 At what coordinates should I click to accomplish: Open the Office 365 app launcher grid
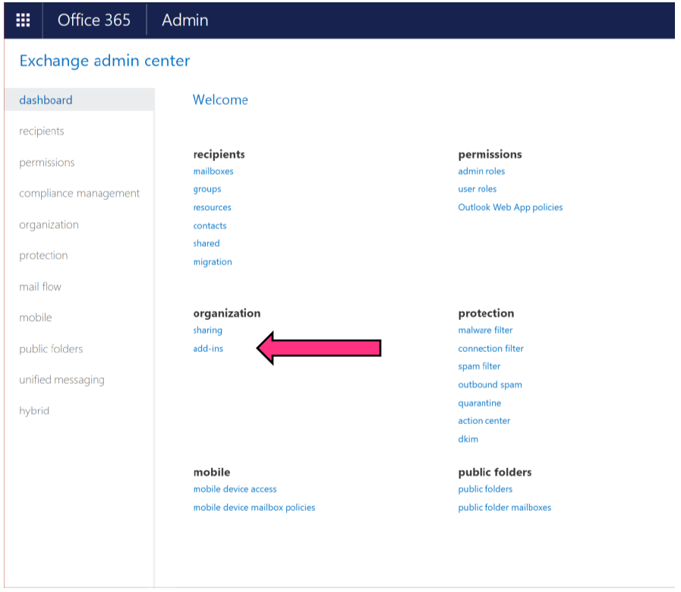[x=23, y=21]
